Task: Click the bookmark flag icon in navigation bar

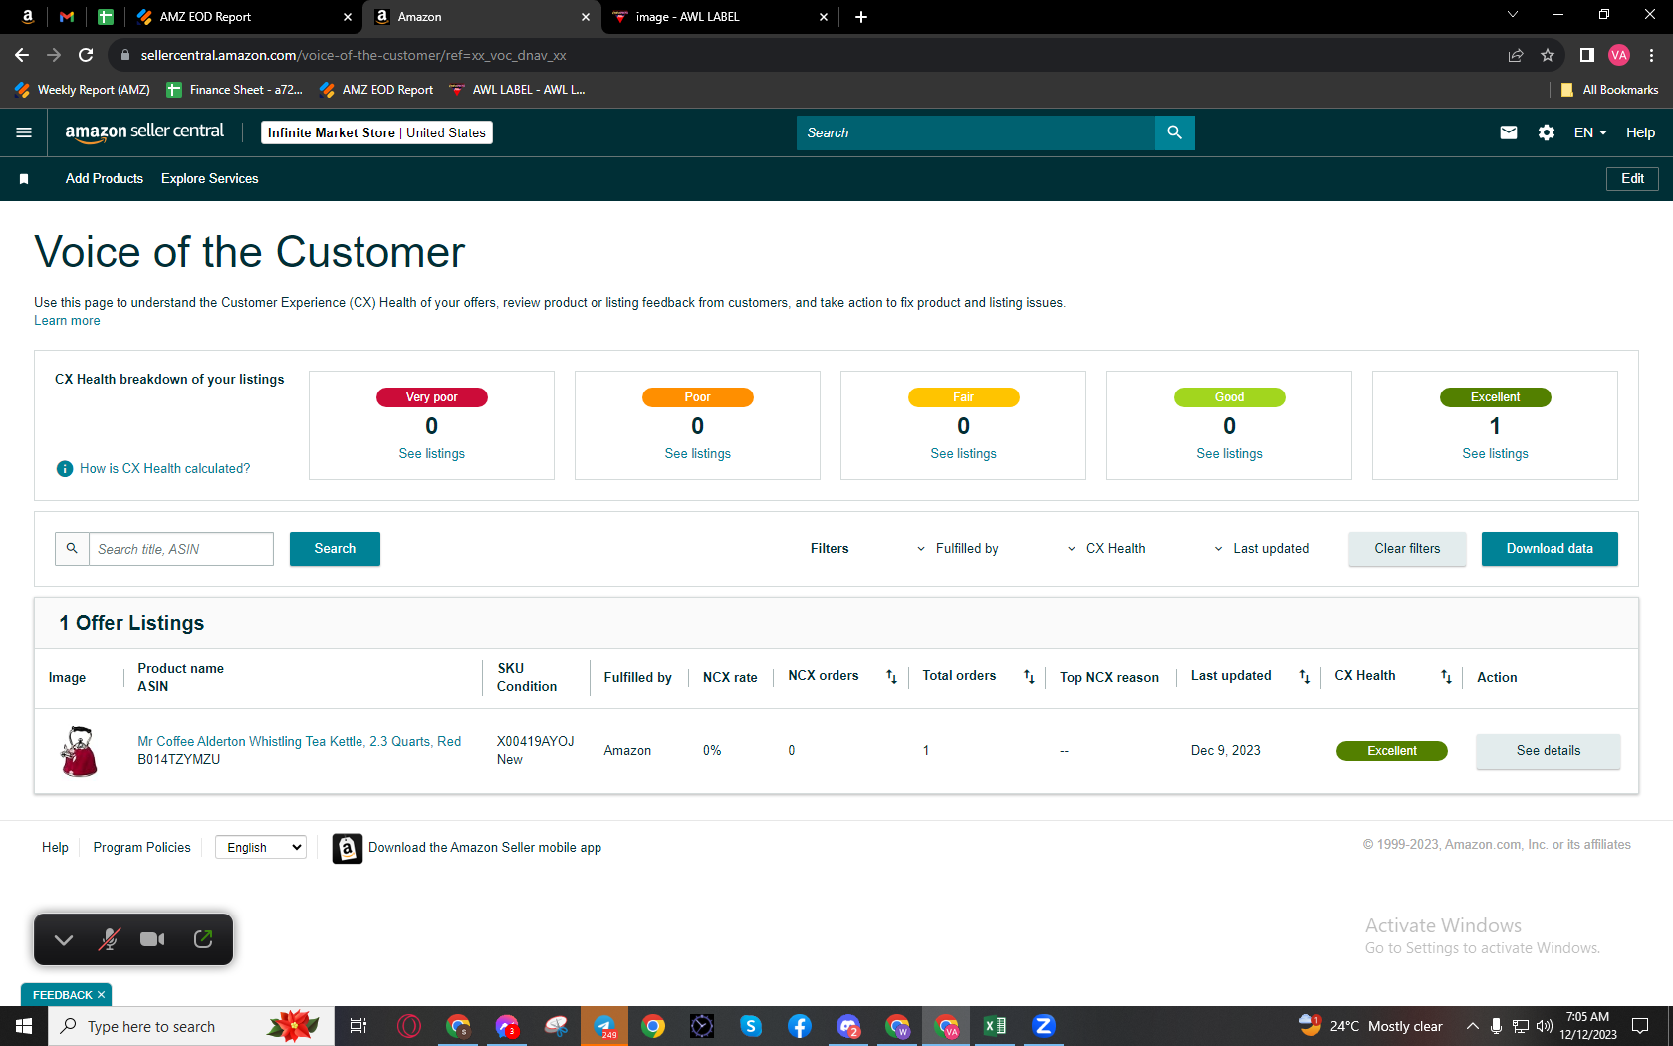Action: (24, 179)
